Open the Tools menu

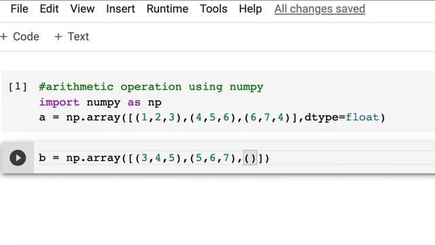213,9
